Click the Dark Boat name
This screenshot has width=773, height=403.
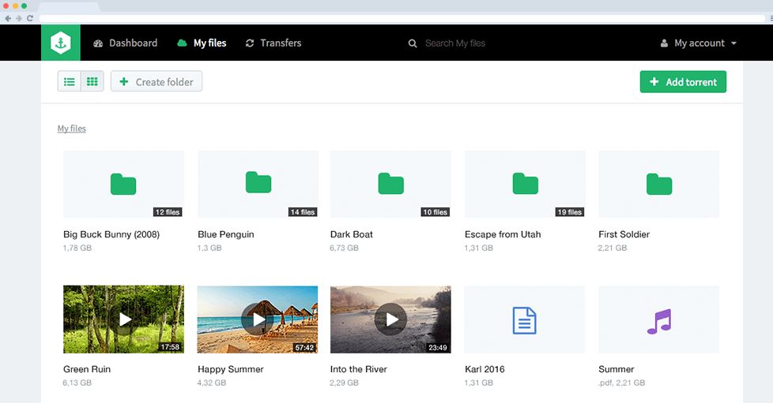[352, 235]
